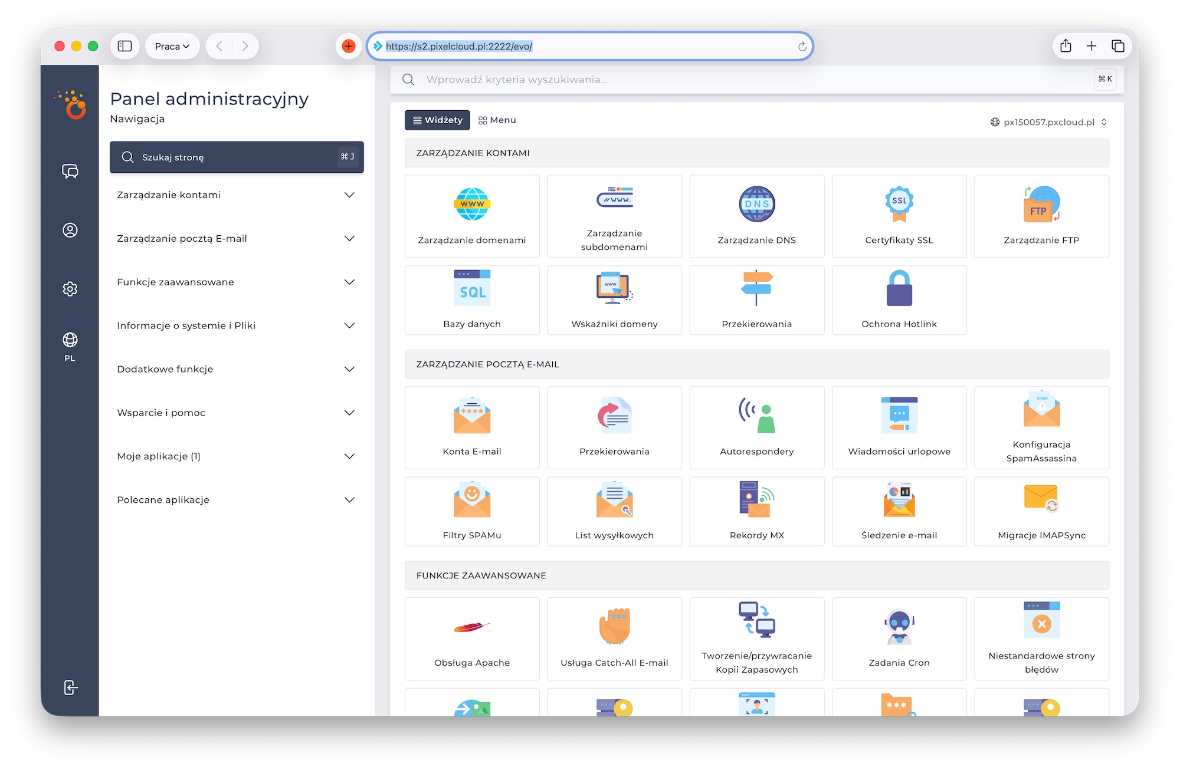Open Konta E-mail
The width and height of the screenshot is (1180, 770).
click(471, 427)
